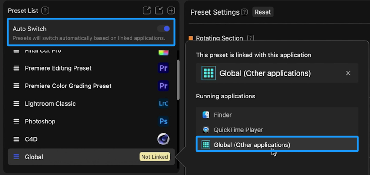Click the Reset button

tap(263, 12)
